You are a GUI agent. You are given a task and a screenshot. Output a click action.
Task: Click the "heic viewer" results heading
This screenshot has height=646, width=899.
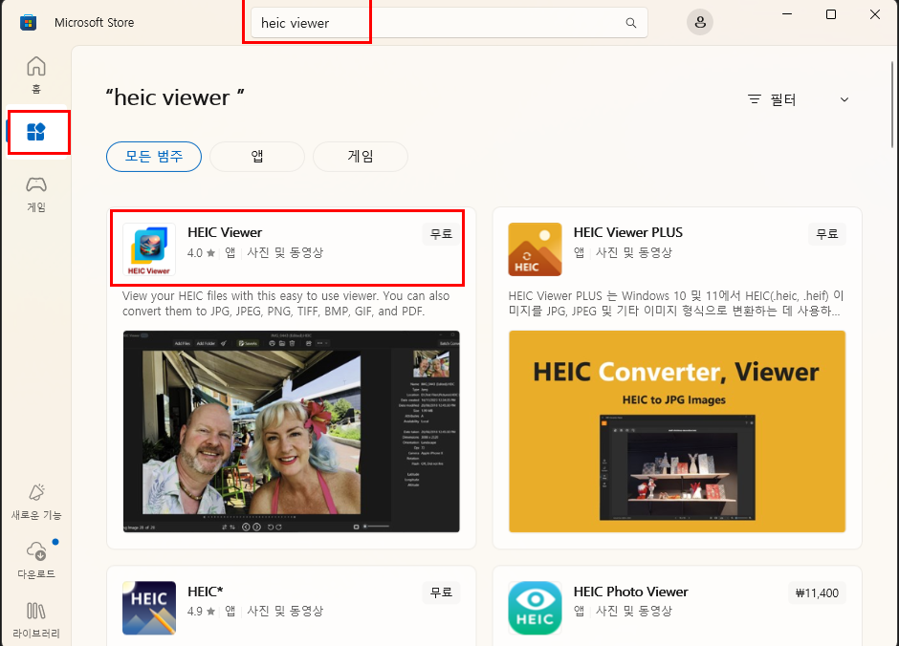tap(175, 97)
